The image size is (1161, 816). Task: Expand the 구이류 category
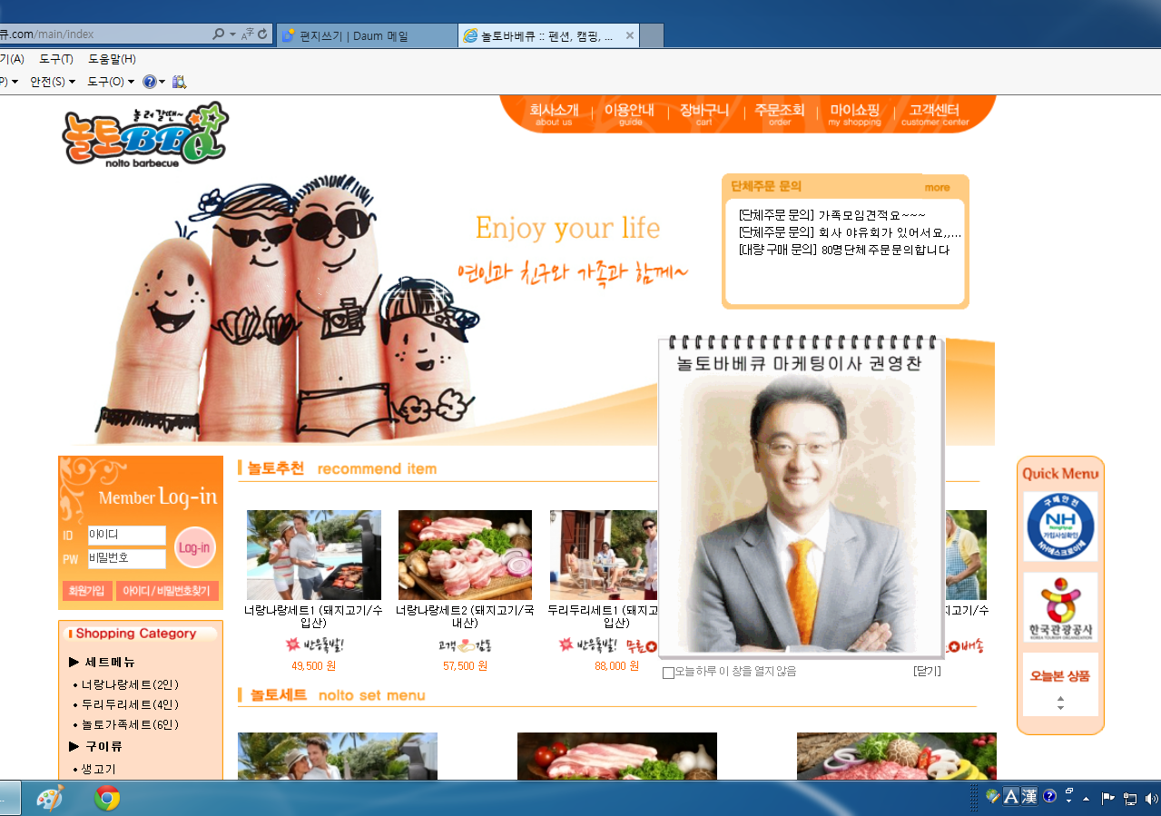point(96,746)
